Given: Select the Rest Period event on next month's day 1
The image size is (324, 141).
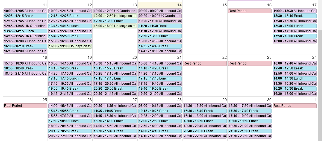Looking at the screenshot, I should pyautogui.click(x=295, y=106).
